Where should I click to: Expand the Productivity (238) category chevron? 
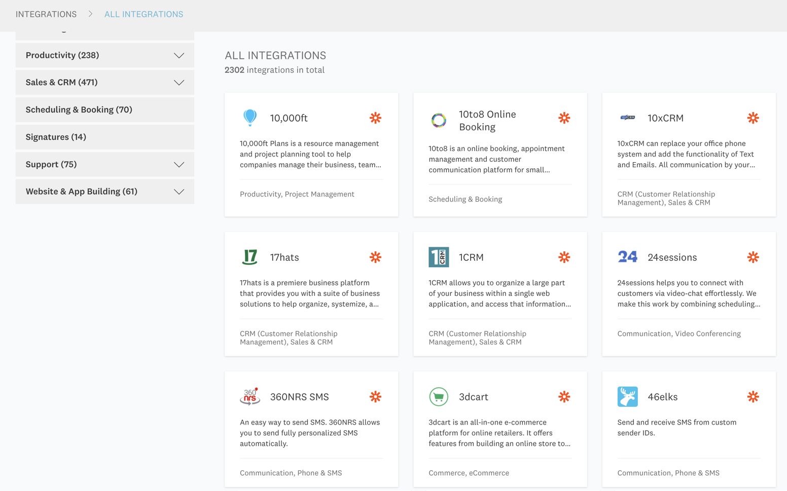click(179, 55)
